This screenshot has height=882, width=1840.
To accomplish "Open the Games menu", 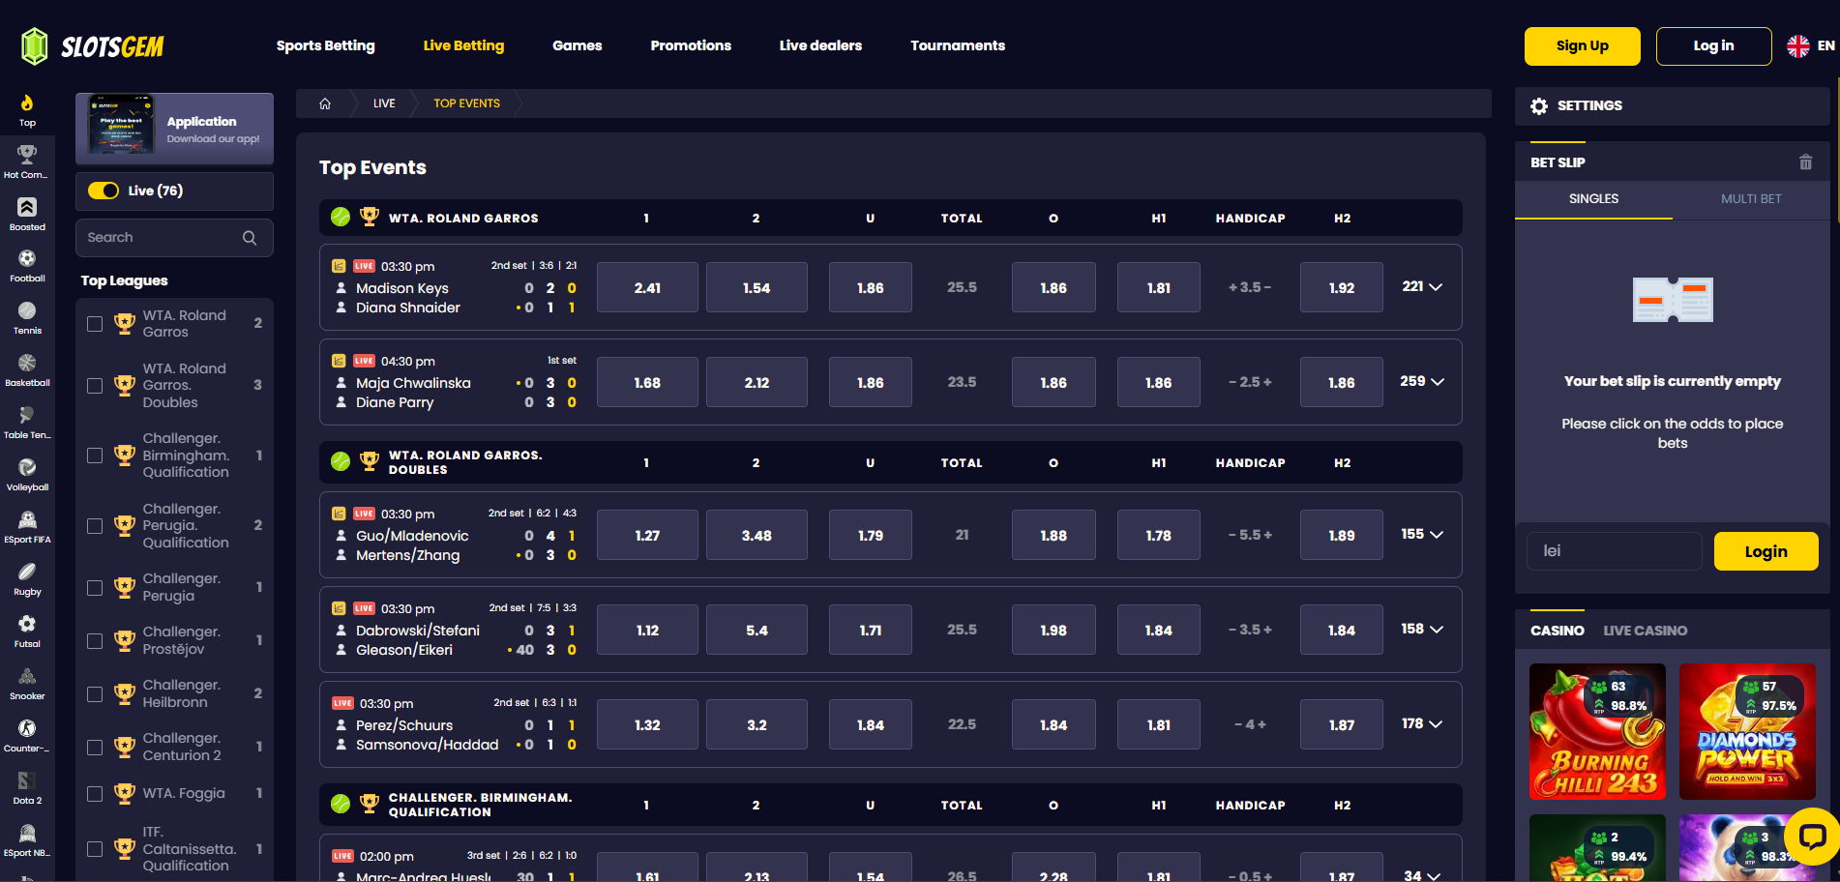I will tap(578, 45).
